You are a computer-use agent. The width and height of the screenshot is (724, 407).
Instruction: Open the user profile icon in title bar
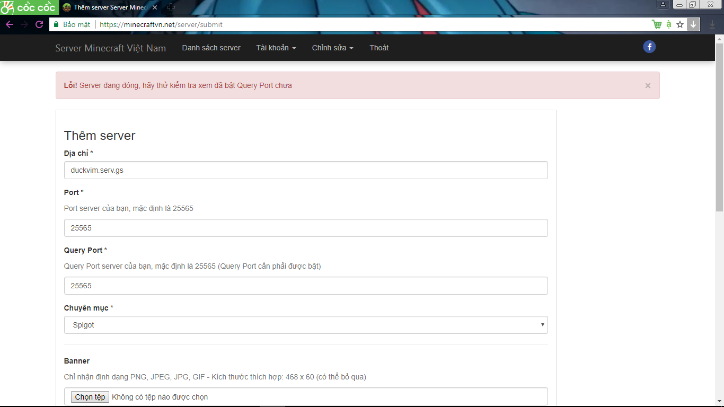point(664,4)
